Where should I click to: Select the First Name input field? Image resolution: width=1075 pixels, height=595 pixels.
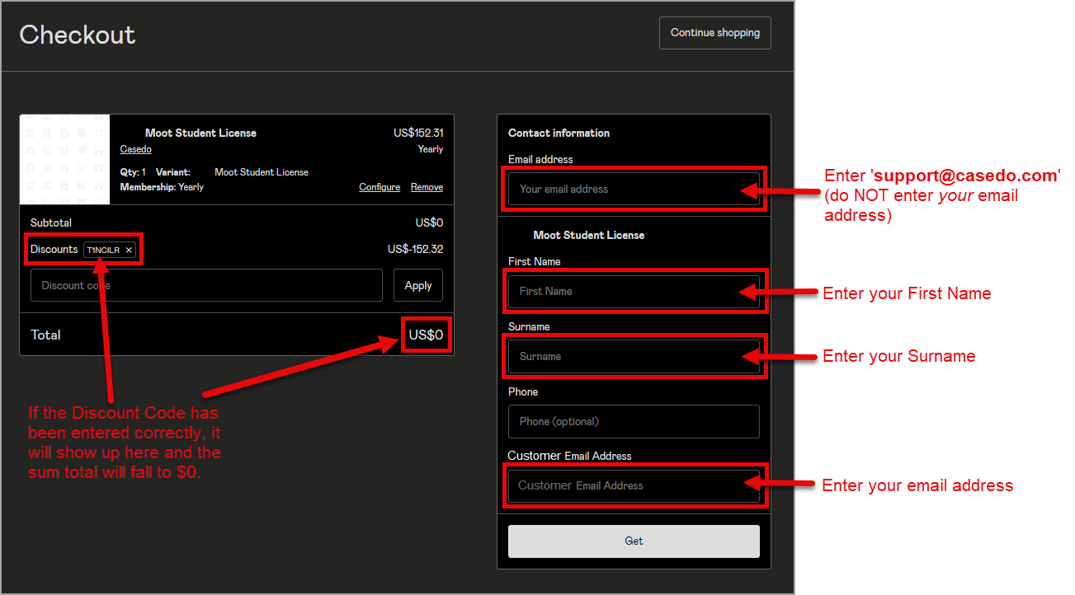pos(634,291)
